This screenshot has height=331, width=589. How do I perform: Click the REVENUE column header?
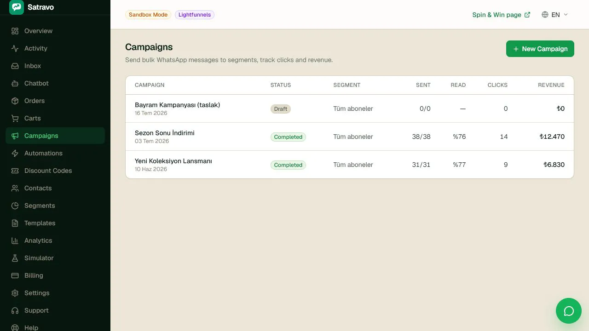551,85
